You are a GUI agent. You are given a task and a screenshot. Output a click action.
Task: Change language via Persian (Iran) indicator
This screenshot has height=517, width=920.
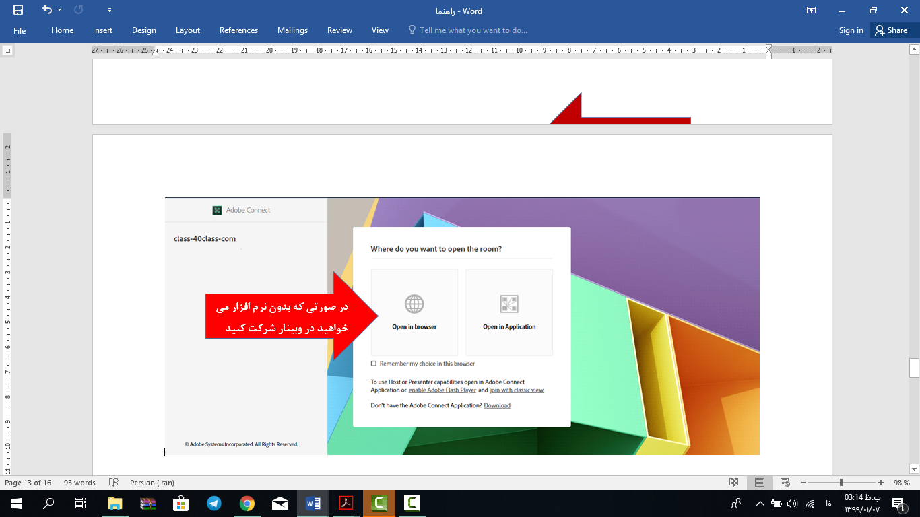pyautogui.click(x=152, y=483)
